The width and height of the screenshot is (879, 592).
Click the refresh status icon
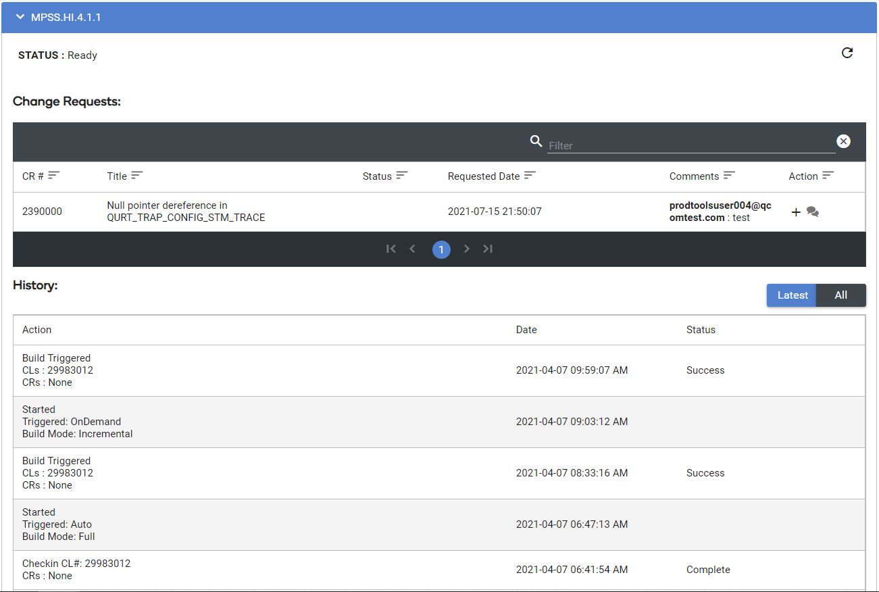(x=847, y=53)
